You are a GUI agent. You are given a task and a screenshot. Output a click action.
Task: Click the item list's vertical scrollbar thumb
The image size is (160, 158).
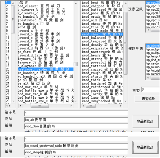coord(76,64)
